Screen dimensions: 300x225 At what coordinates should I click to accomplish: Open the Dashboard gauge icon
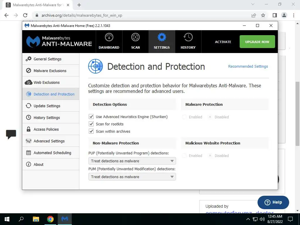[x=109, y=37]
